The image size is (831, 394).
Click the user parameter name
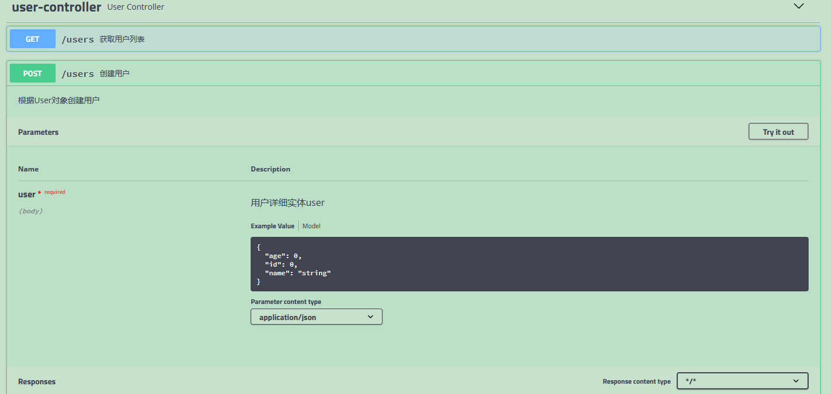click(26, 194)
